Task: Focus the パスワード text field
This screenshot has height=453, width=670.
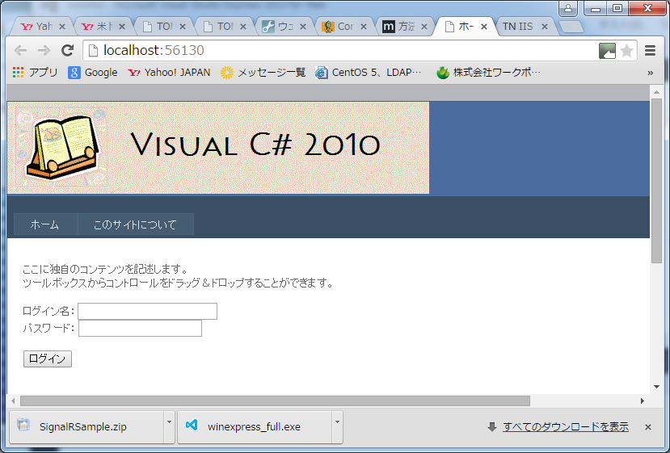Action: tap(140, 329)
